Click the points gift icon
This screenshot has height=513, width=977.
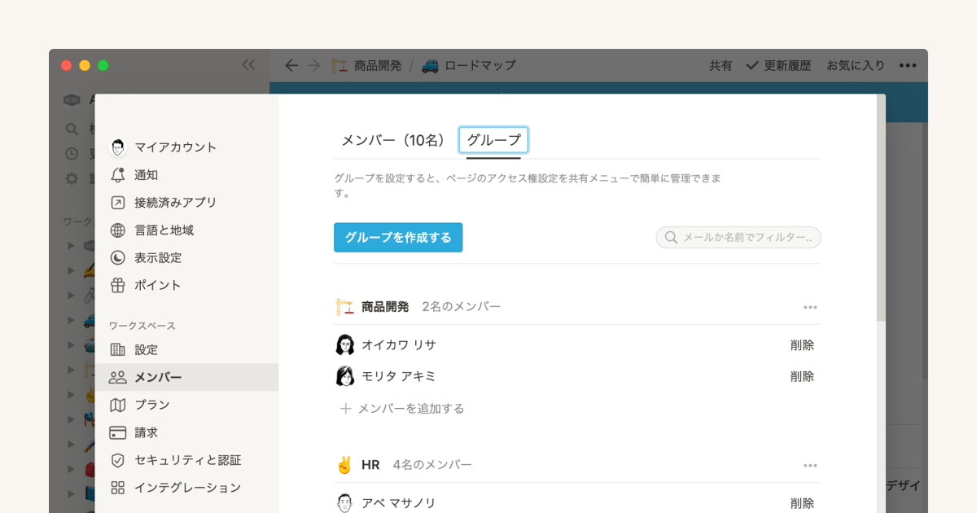(x=118, y=286)
